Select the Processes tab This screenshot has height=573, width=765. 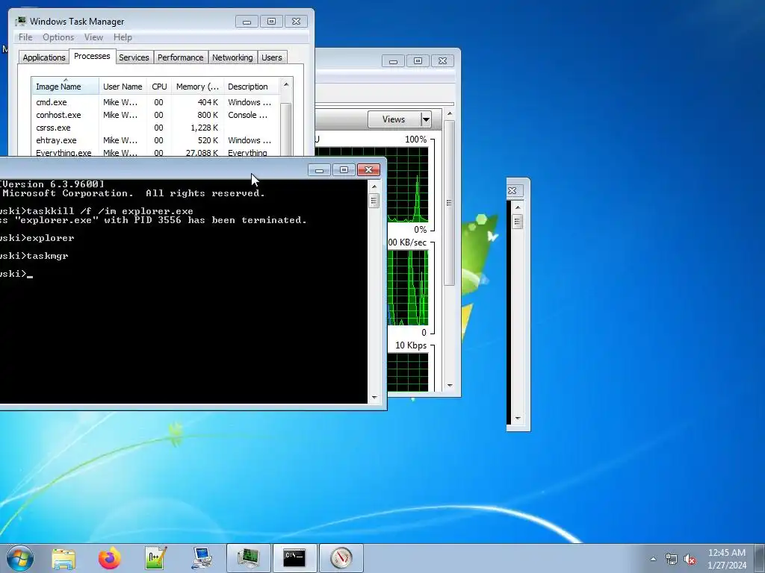click(92, 56)
